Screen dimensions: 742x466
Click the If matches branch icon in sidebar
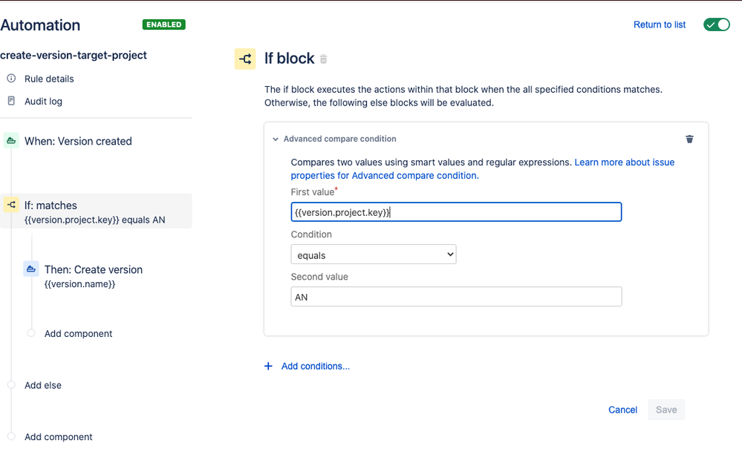[11, 205]
